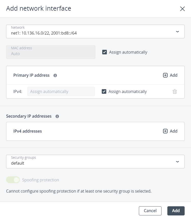Uncheck Assign automatically for the IPv4 address
The image size is (191, 219).
pos(104,91)
